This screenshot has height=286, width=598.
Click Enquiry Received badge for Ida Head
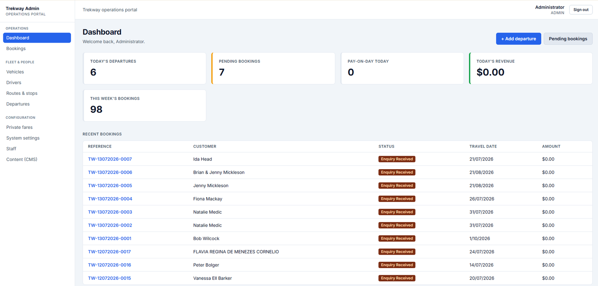[x=397, y=159]
